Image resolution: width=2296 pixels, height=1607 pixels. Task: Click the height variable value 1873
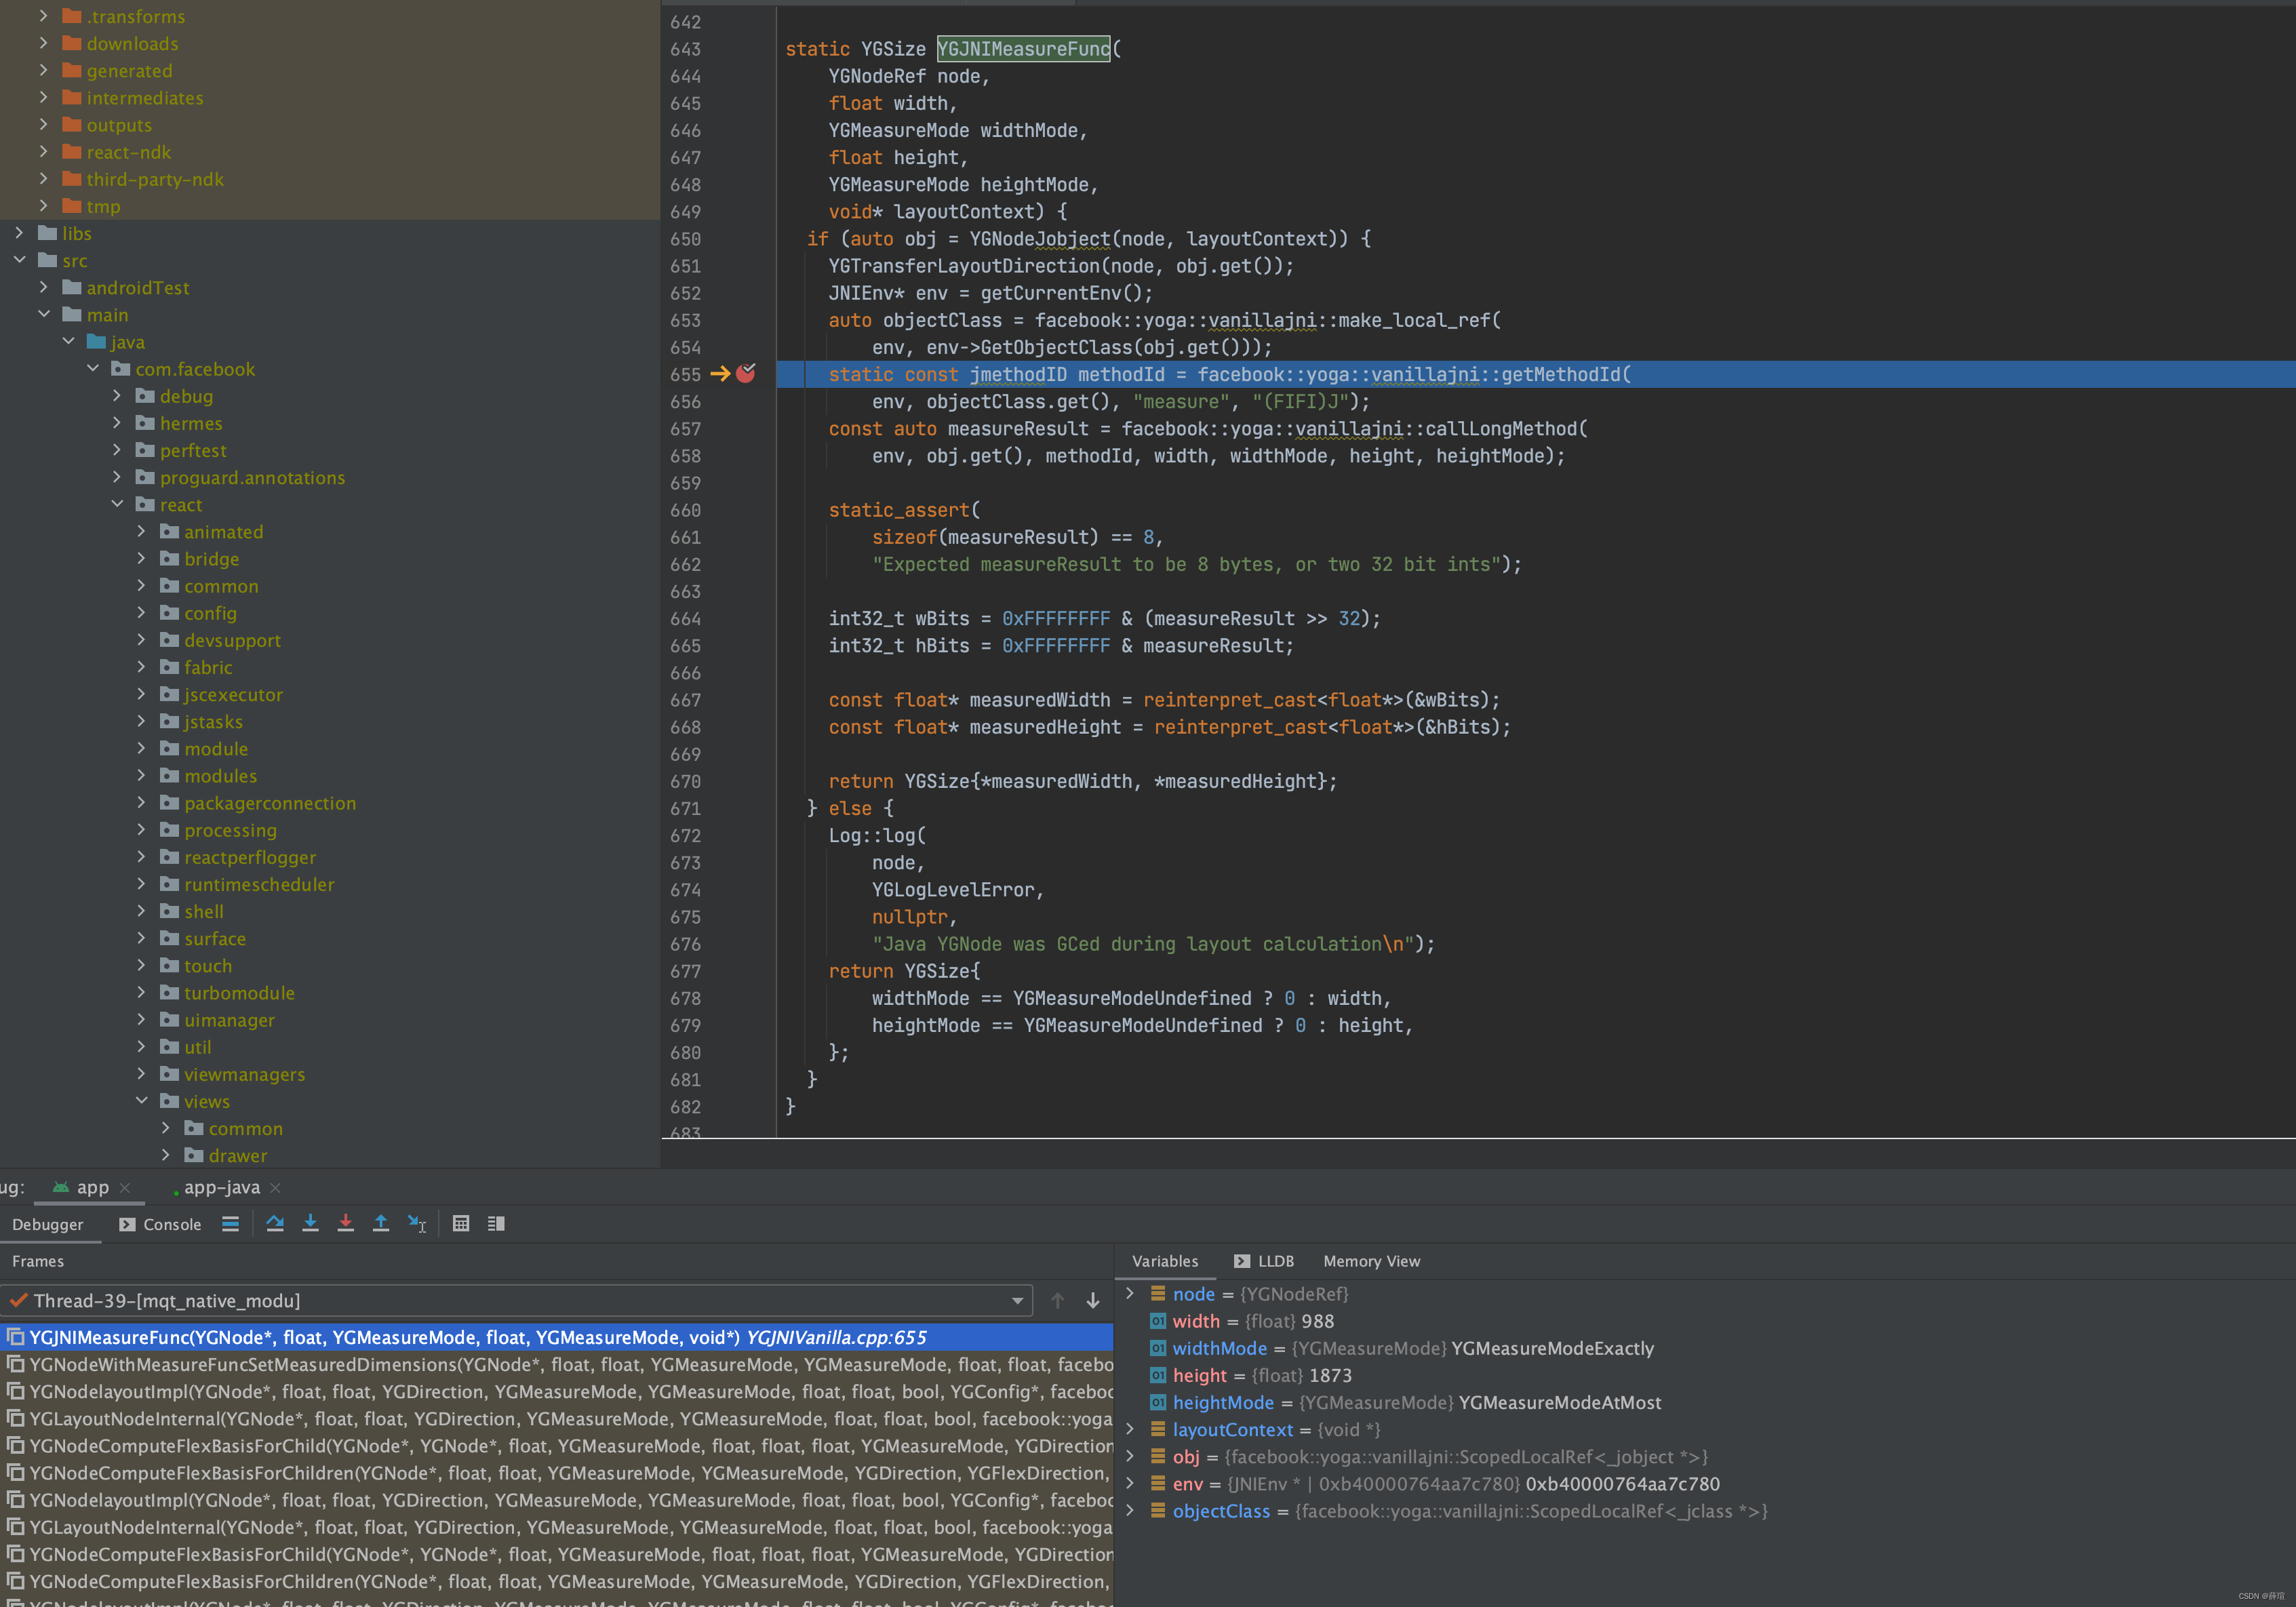coord(1330,1376)
